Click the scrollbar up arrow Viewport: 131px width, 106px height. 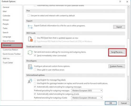(x=128, y=7)
